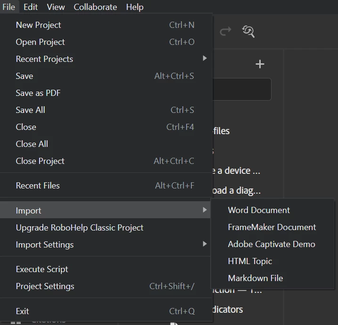
Task: Expand the Import submenu arrow
Action: coord(205,210)
